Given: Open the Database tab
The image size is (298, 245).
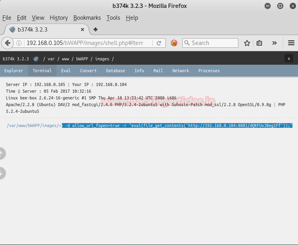Looking at the screenshot, I should pos(116,71).
